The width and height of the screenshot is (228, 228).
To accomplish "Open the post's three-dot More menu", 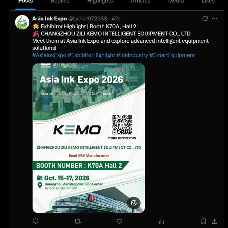I will [214, 18].
